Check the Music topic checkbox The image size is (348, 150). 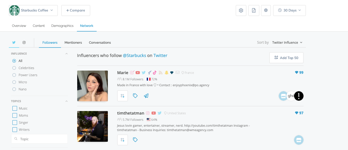click(15, 108)
